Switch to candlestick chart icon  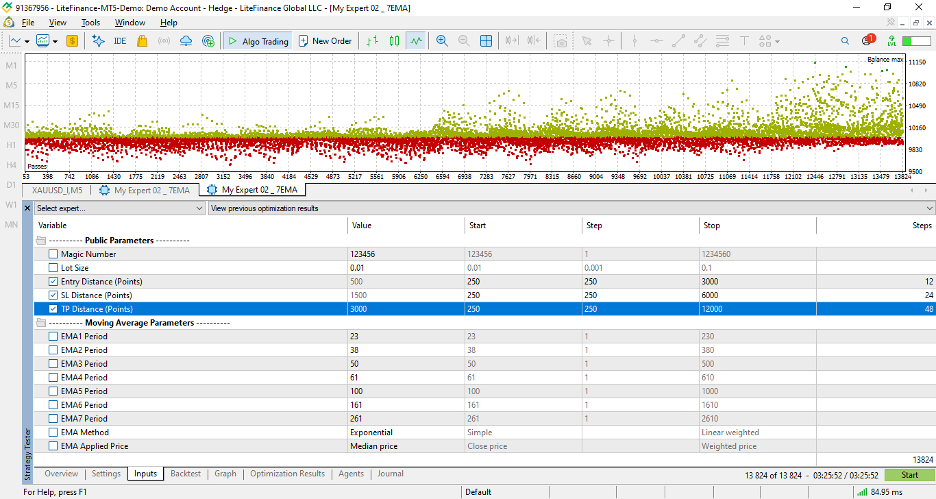pos(394,41)
